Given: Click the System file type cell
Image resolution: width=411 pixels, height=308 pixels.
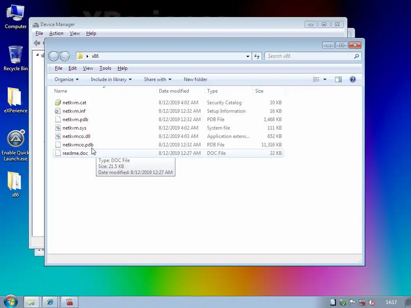Looking at the screenshot, I should click(x=218, y=128).
